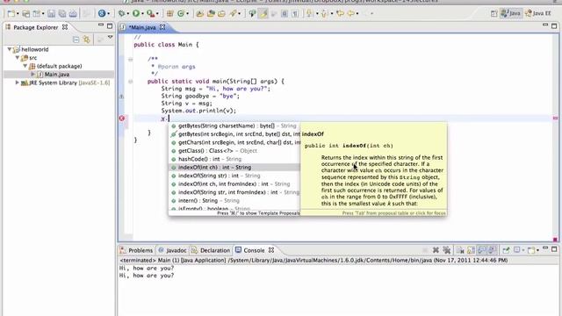Click the *Main.java editor tab
This screenshot has height=316, width=562.
click(x=142, y=27)
